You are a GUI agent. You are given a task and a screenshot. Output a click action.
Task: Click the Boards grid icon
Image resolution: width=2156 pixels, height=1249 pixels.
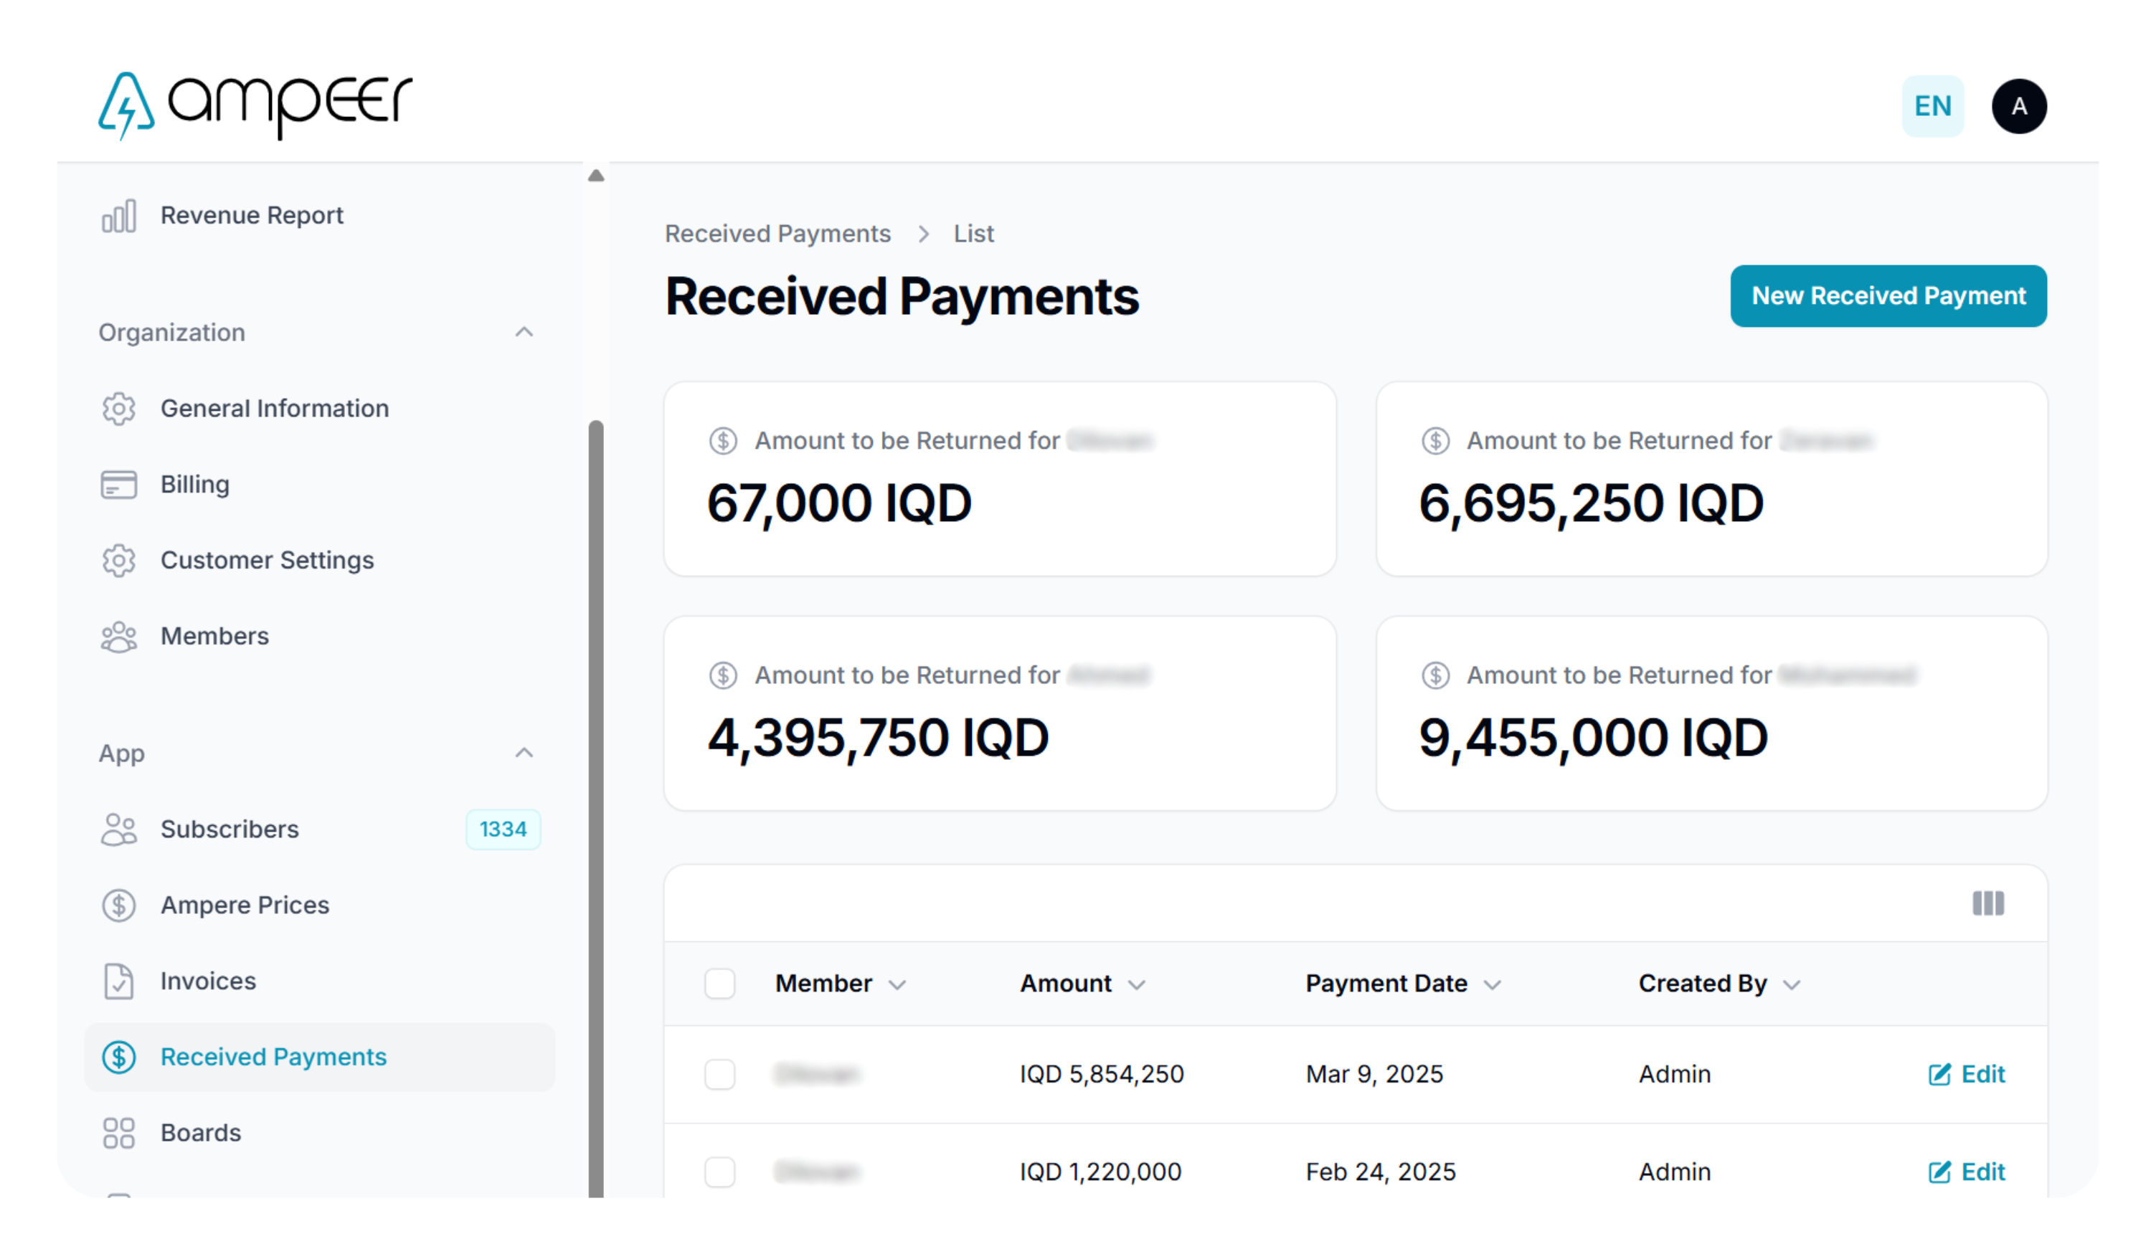(119, 1134)
